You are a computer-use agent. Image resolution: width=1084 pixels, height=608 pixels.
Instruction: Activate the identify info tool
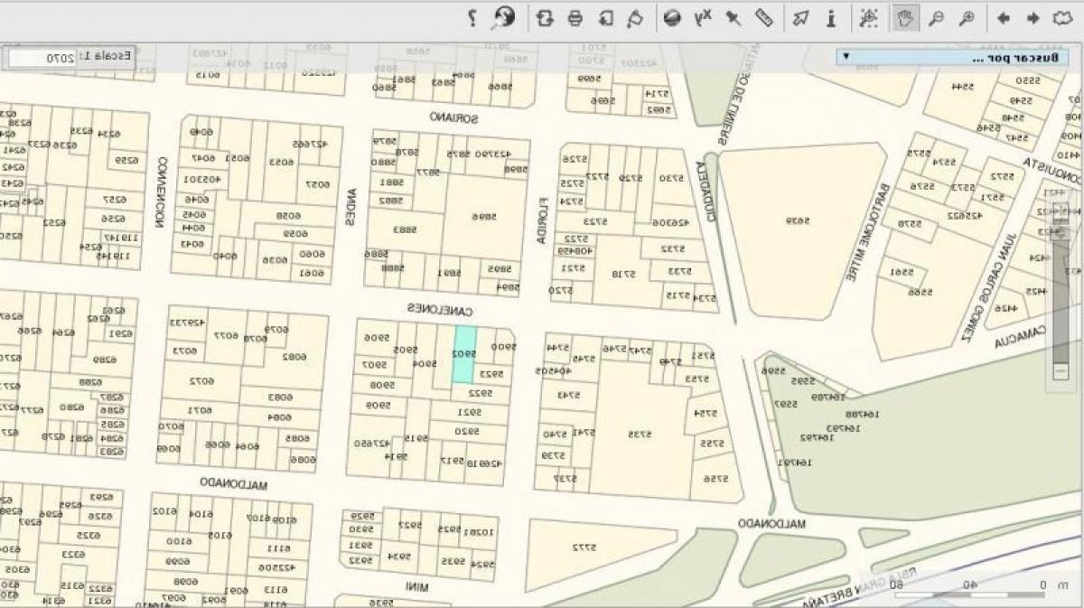(831, 18)
